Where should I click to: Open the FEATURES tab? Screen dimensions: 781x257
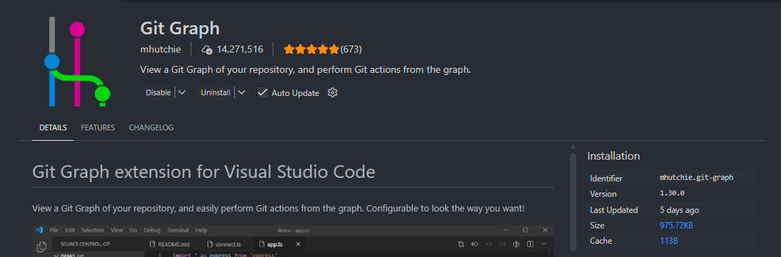click(x=97, y=127)
